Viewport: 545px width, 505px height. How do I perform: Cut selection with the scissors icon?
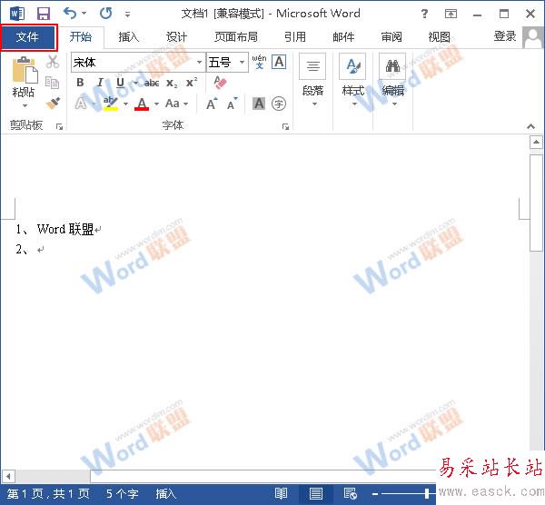pos(53,62)
